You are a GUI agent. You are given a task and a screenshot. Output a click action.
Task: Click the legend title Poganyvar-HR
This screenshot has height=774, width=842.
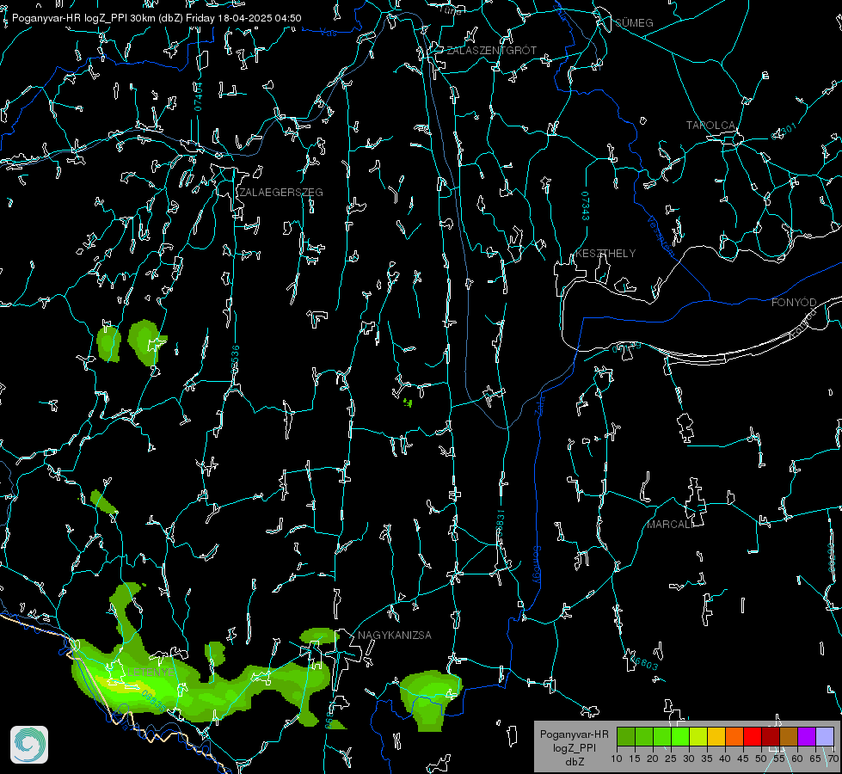[574, 734]
